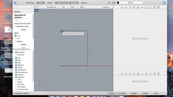The width and height of the screenshot is (173, 97).
Task: Open box cube icon in lower inspector
Action: click(134, 74)
